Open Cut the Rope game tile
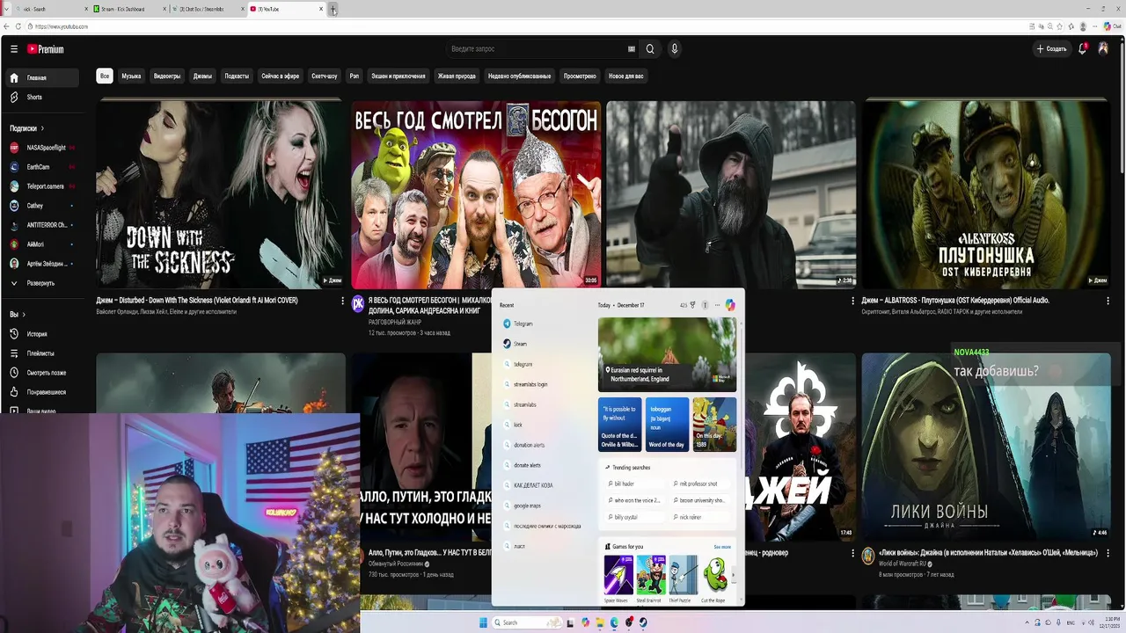 pyautogui.click(x=713, y=578)
